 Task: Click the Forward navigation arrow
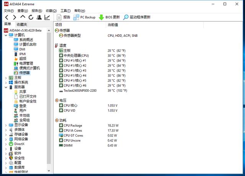click(x=15, y=17)
